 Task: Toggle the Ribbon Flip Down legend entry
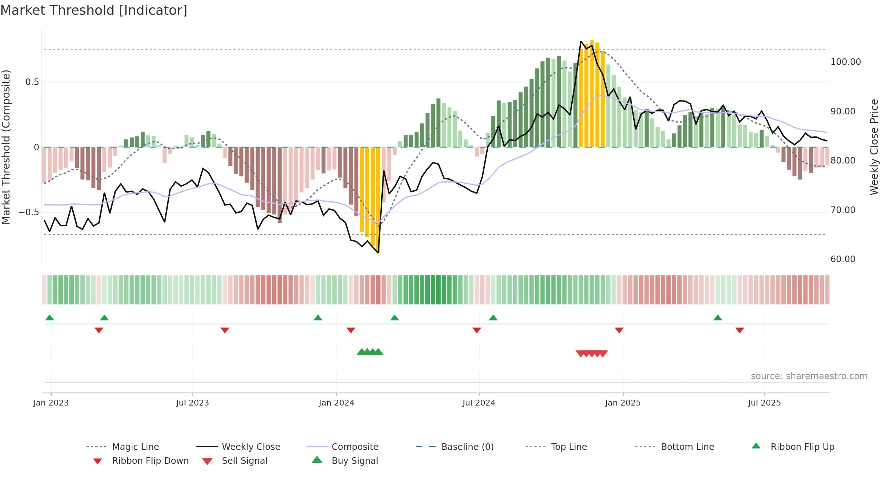[140, 461]
